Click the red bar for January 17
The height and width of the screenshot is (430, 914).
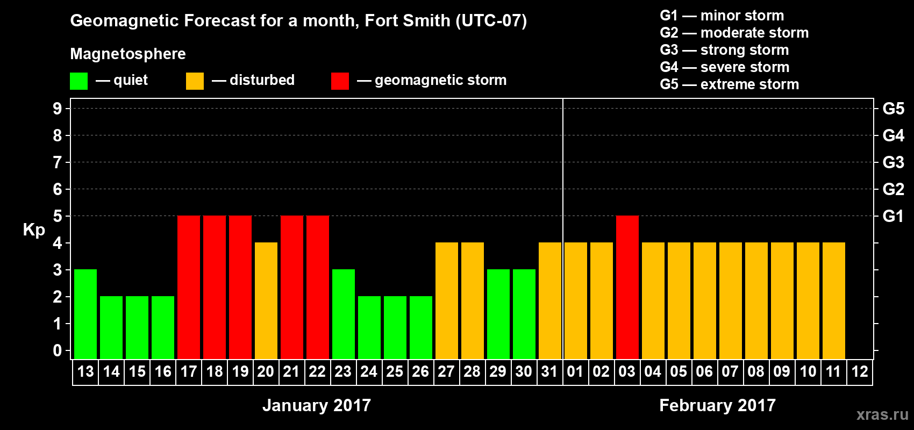189,287
